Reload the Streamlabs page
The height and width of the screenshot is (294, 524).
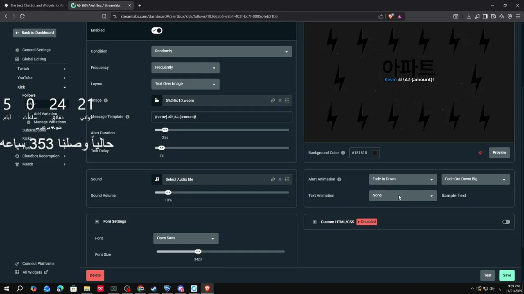point(22,16)
